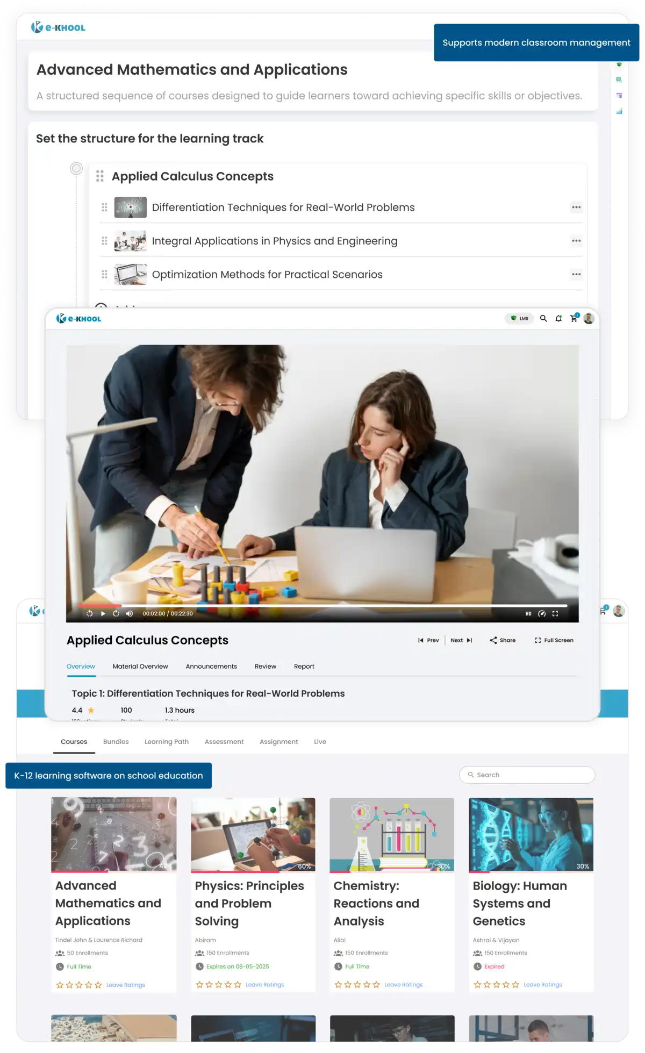Open the shopping cart in player header

(x=574, y=318)
